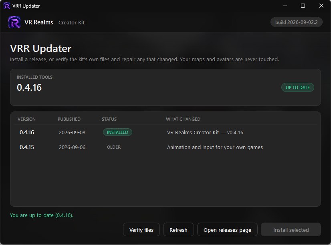Click published date 2026-09-06
Image resolution: width=331 pixels, height=245 pixels.
pos(72,147)
